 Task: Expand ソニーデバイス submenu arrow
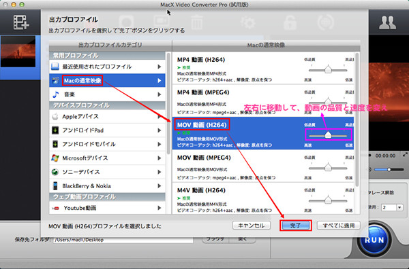coord(159,172)
